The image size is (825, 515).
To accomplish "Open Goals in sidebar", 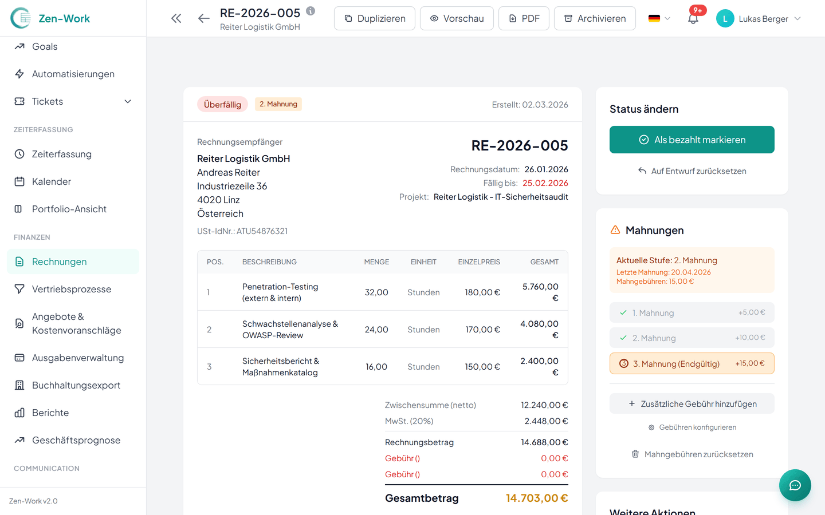I will tap(73, 46).
